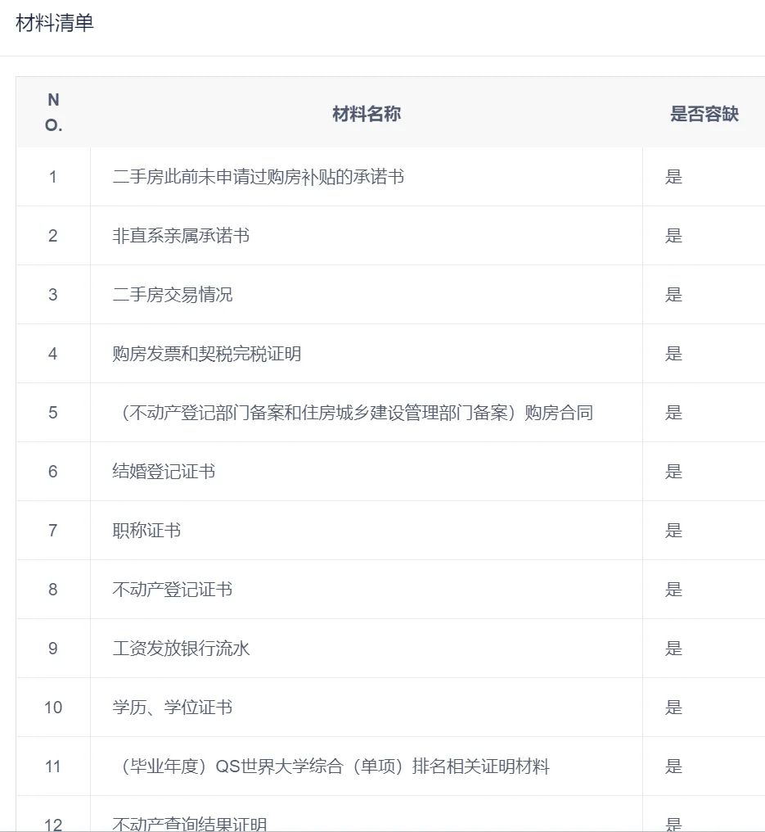The height and width of the screenshot is (832, 765).
Task: Select 学历、学位证书 material name
Action: tap(173, 707)
